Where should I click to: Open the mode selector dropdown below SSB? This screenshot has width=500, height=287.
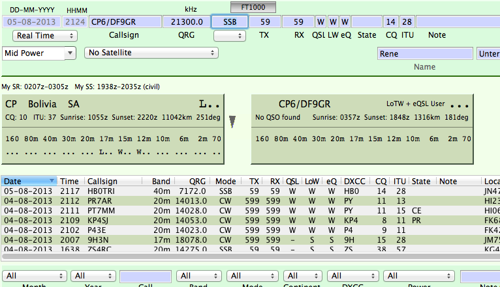pos(230,36)
